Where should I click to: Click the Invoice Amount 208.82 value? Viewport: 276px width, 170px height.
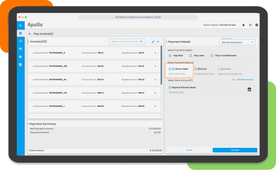pos(101,106)
